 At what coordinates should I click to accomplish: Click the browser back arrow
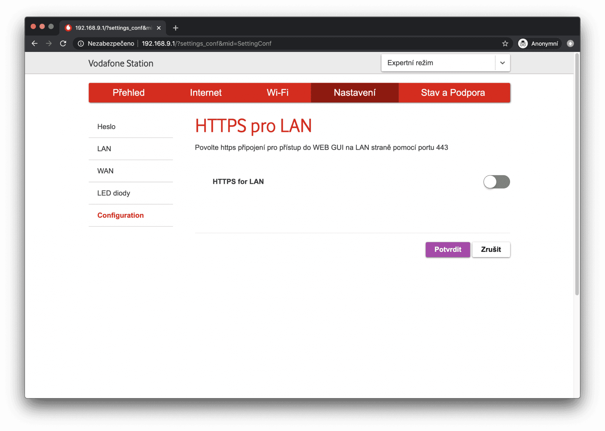[34, 43]
